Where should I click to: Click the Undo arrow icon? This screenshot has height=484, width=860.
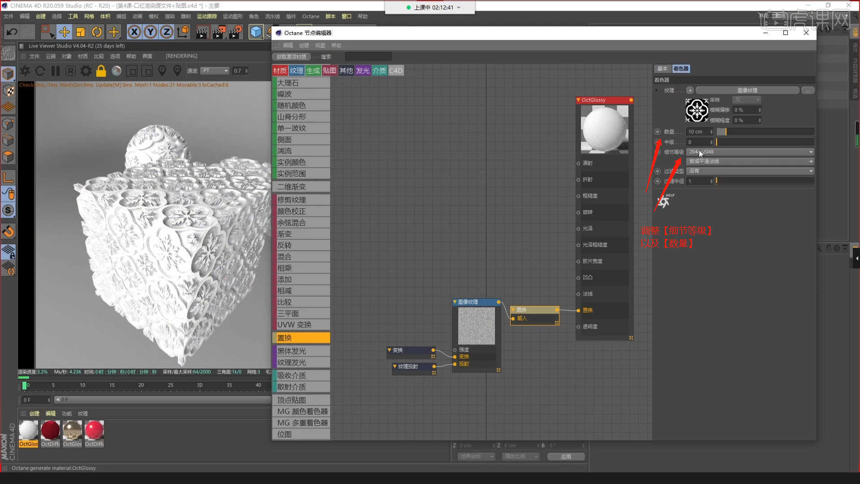[12, 32]
